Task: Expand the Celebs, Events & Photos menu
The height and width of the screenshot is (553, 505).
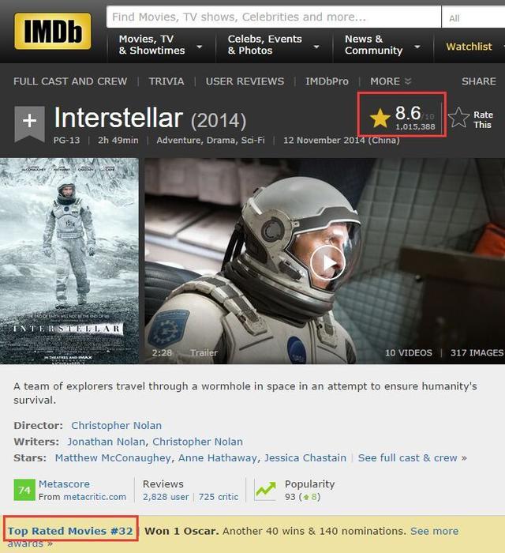Action: (274, 45)
